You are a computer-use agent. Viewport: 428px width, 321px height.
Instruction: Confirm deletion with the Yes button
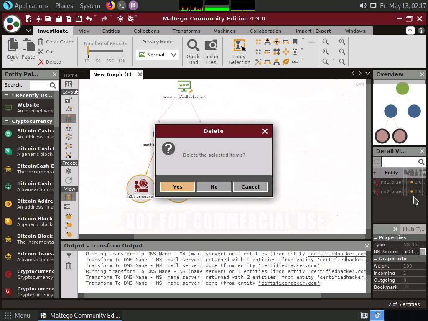click(x=177, y=187)
